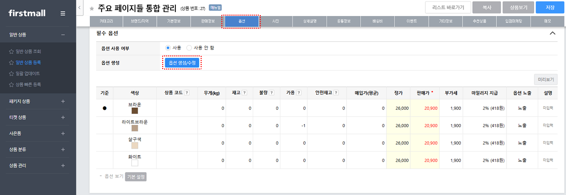Open 일반 상품 등록 in sidebar
Screen dimensions: 566x195
[28, 62]
